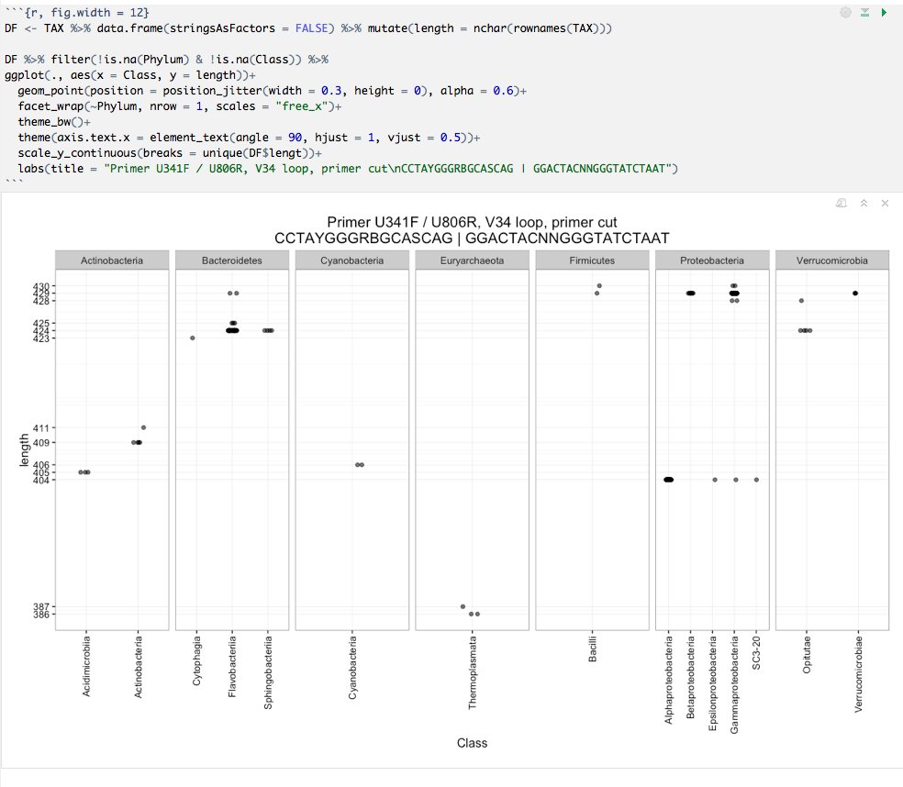Click the theme_bw() code line
Image resolution: width=903 pixels, height=787 pixels.
pos(54,121)
